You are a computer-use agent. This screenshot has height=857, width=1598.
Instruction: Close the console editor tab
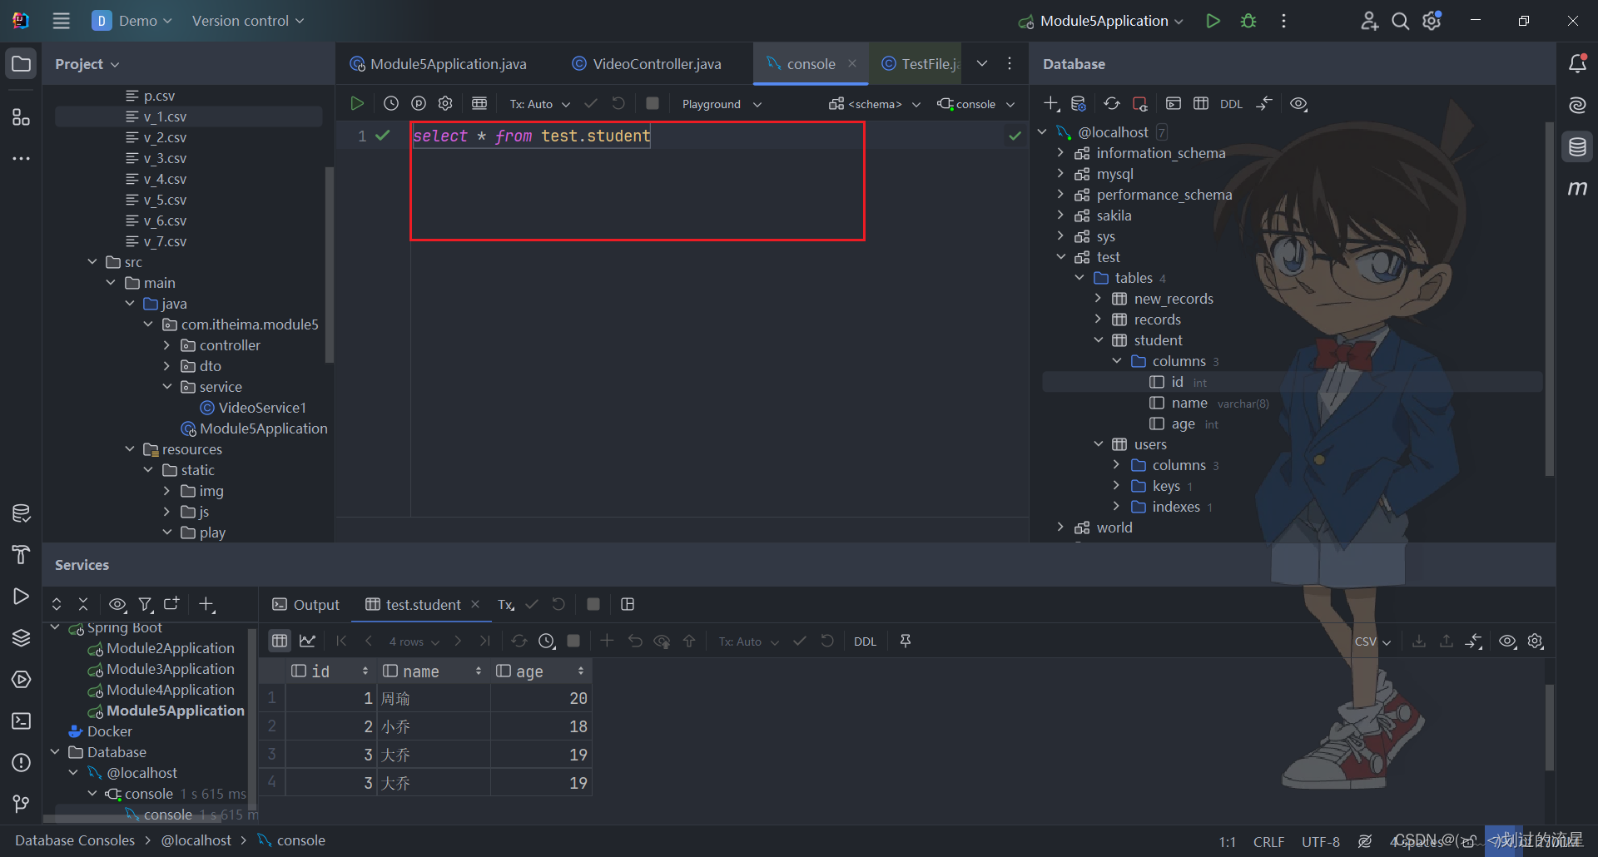pos(852,63)
